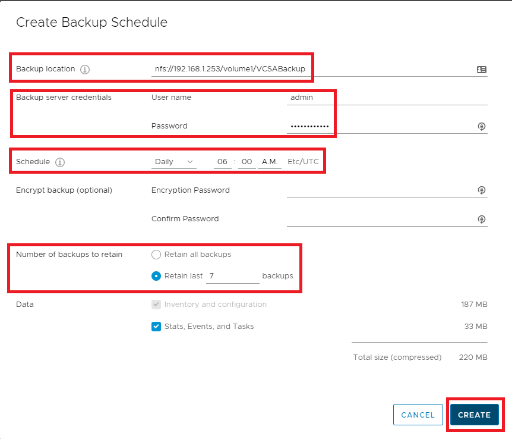Click the schedule minutes field showing 00
Image resolution: width=512 pixels, height=439 pixels.
247,162
